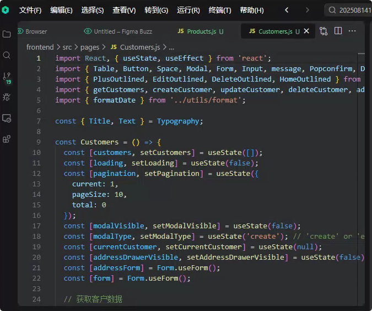
Task: Open the more actions ellipsis menu
Action: (352, 31)
